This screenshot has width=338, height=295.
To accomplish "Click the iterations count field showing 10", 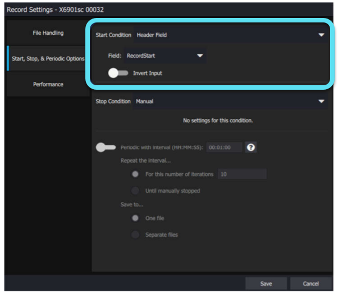I will [241, 174].
